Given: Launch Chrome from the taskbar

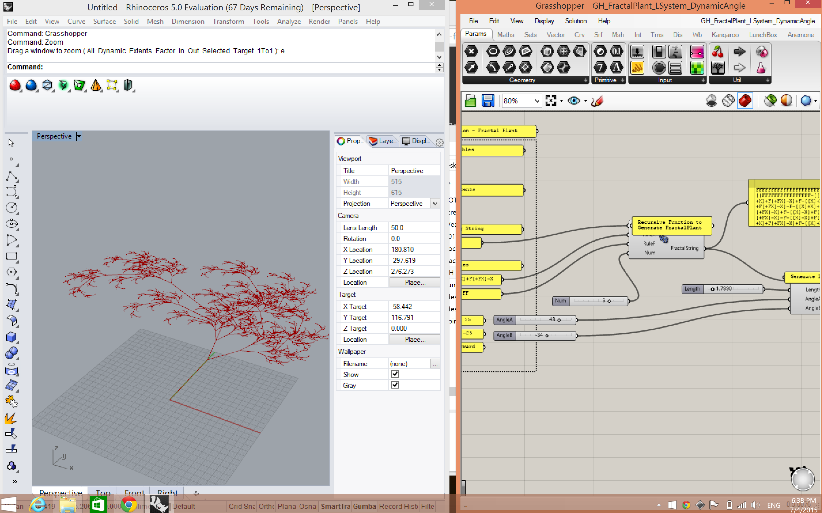Looking at the screenshot, I should pyautogui.click(x=129, y=505).
